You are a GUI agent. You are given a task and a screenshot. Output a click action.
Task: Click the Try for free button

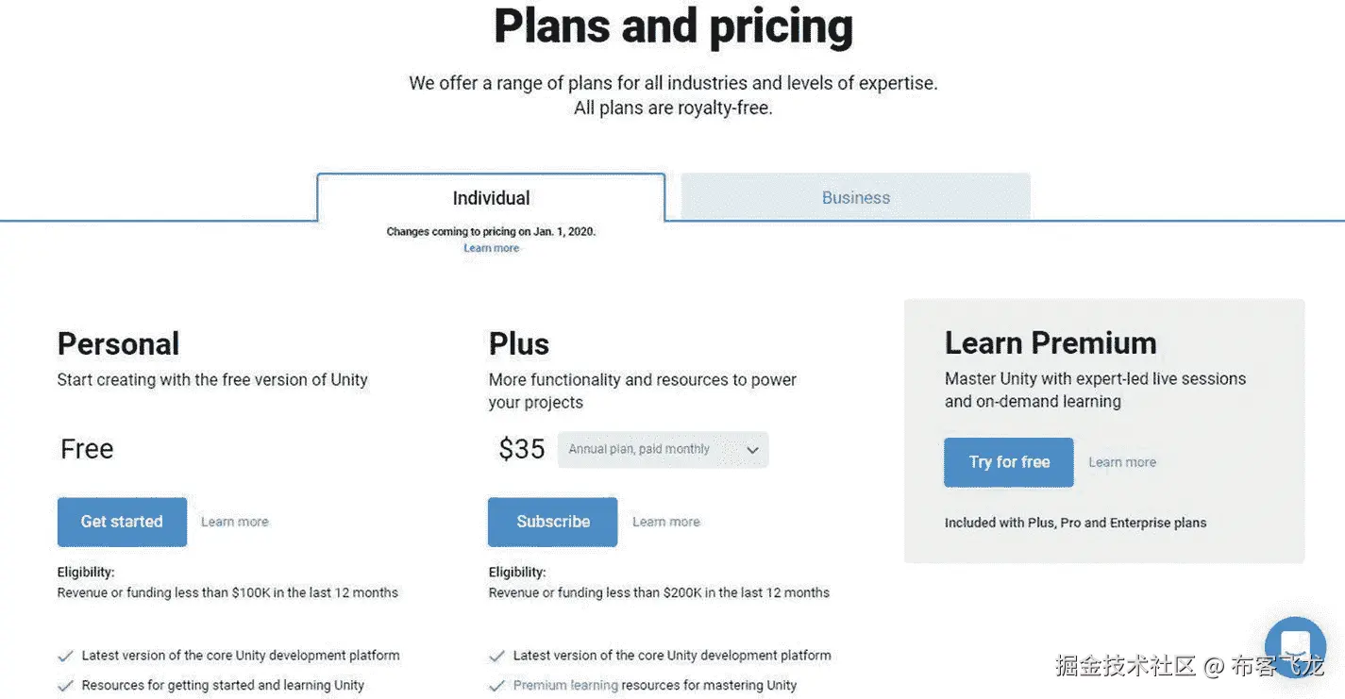point(1008,462)
